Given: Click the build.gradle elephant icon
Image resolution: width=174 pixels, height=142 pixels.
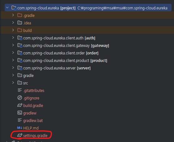Looking at the screenshot, I should pyautogui.click(x=20, y=105).
